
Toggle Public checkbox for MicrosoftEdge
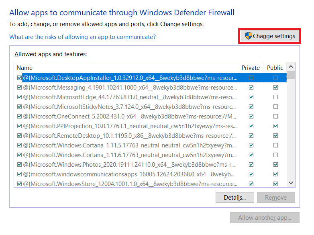point(275,97)
